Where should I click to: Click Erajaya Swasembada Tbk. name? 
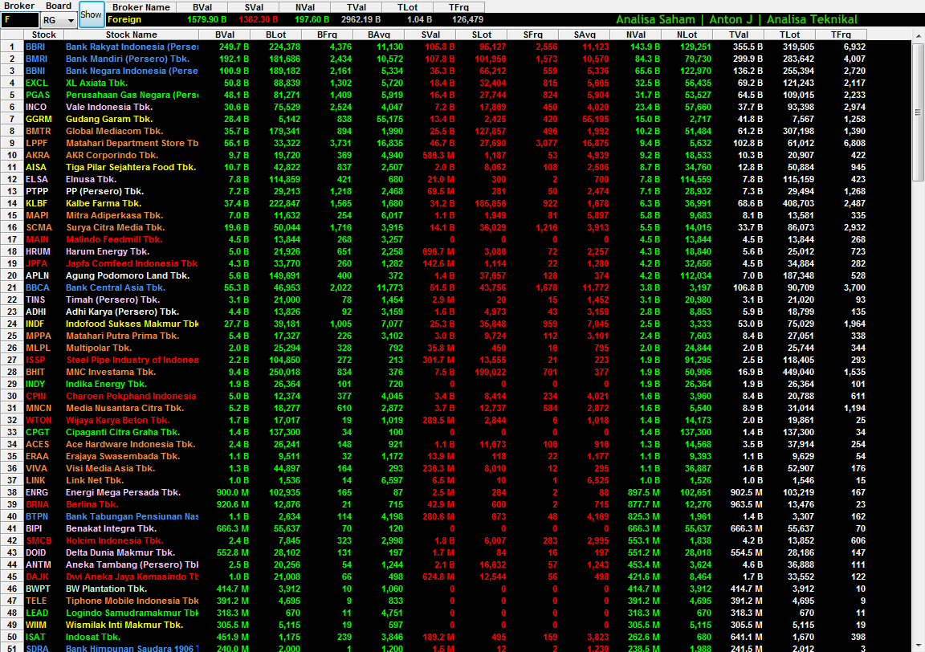coord(123,457)
